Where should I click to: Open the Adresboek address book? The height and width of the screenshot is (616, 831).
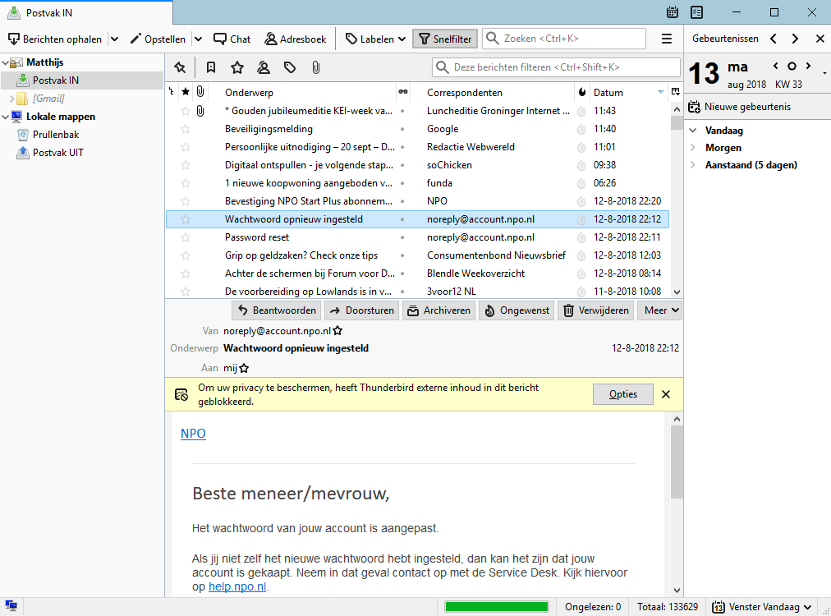point(296,39)
